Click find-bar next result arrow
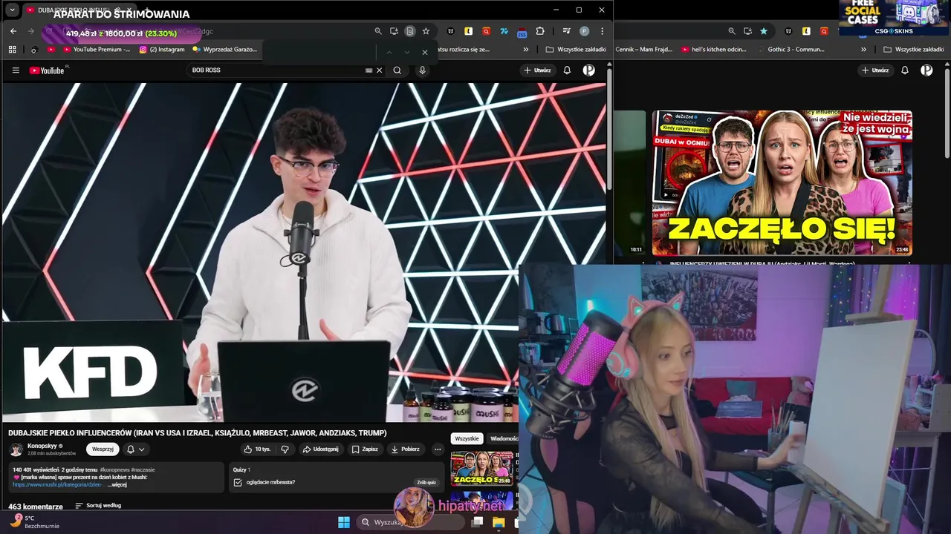 tap(406, 52)
